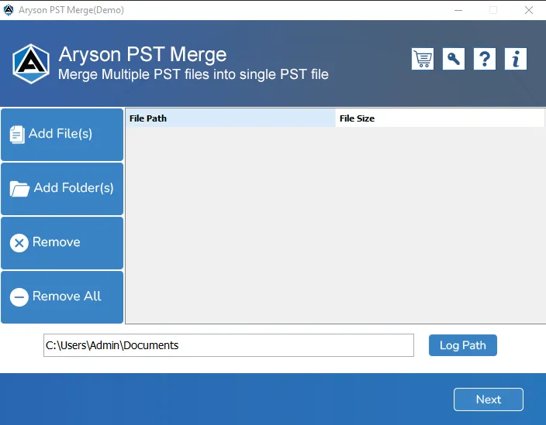This screenshot has width=546, height=425.
Task: Click the small app icon in title bar
Action: 9,10
